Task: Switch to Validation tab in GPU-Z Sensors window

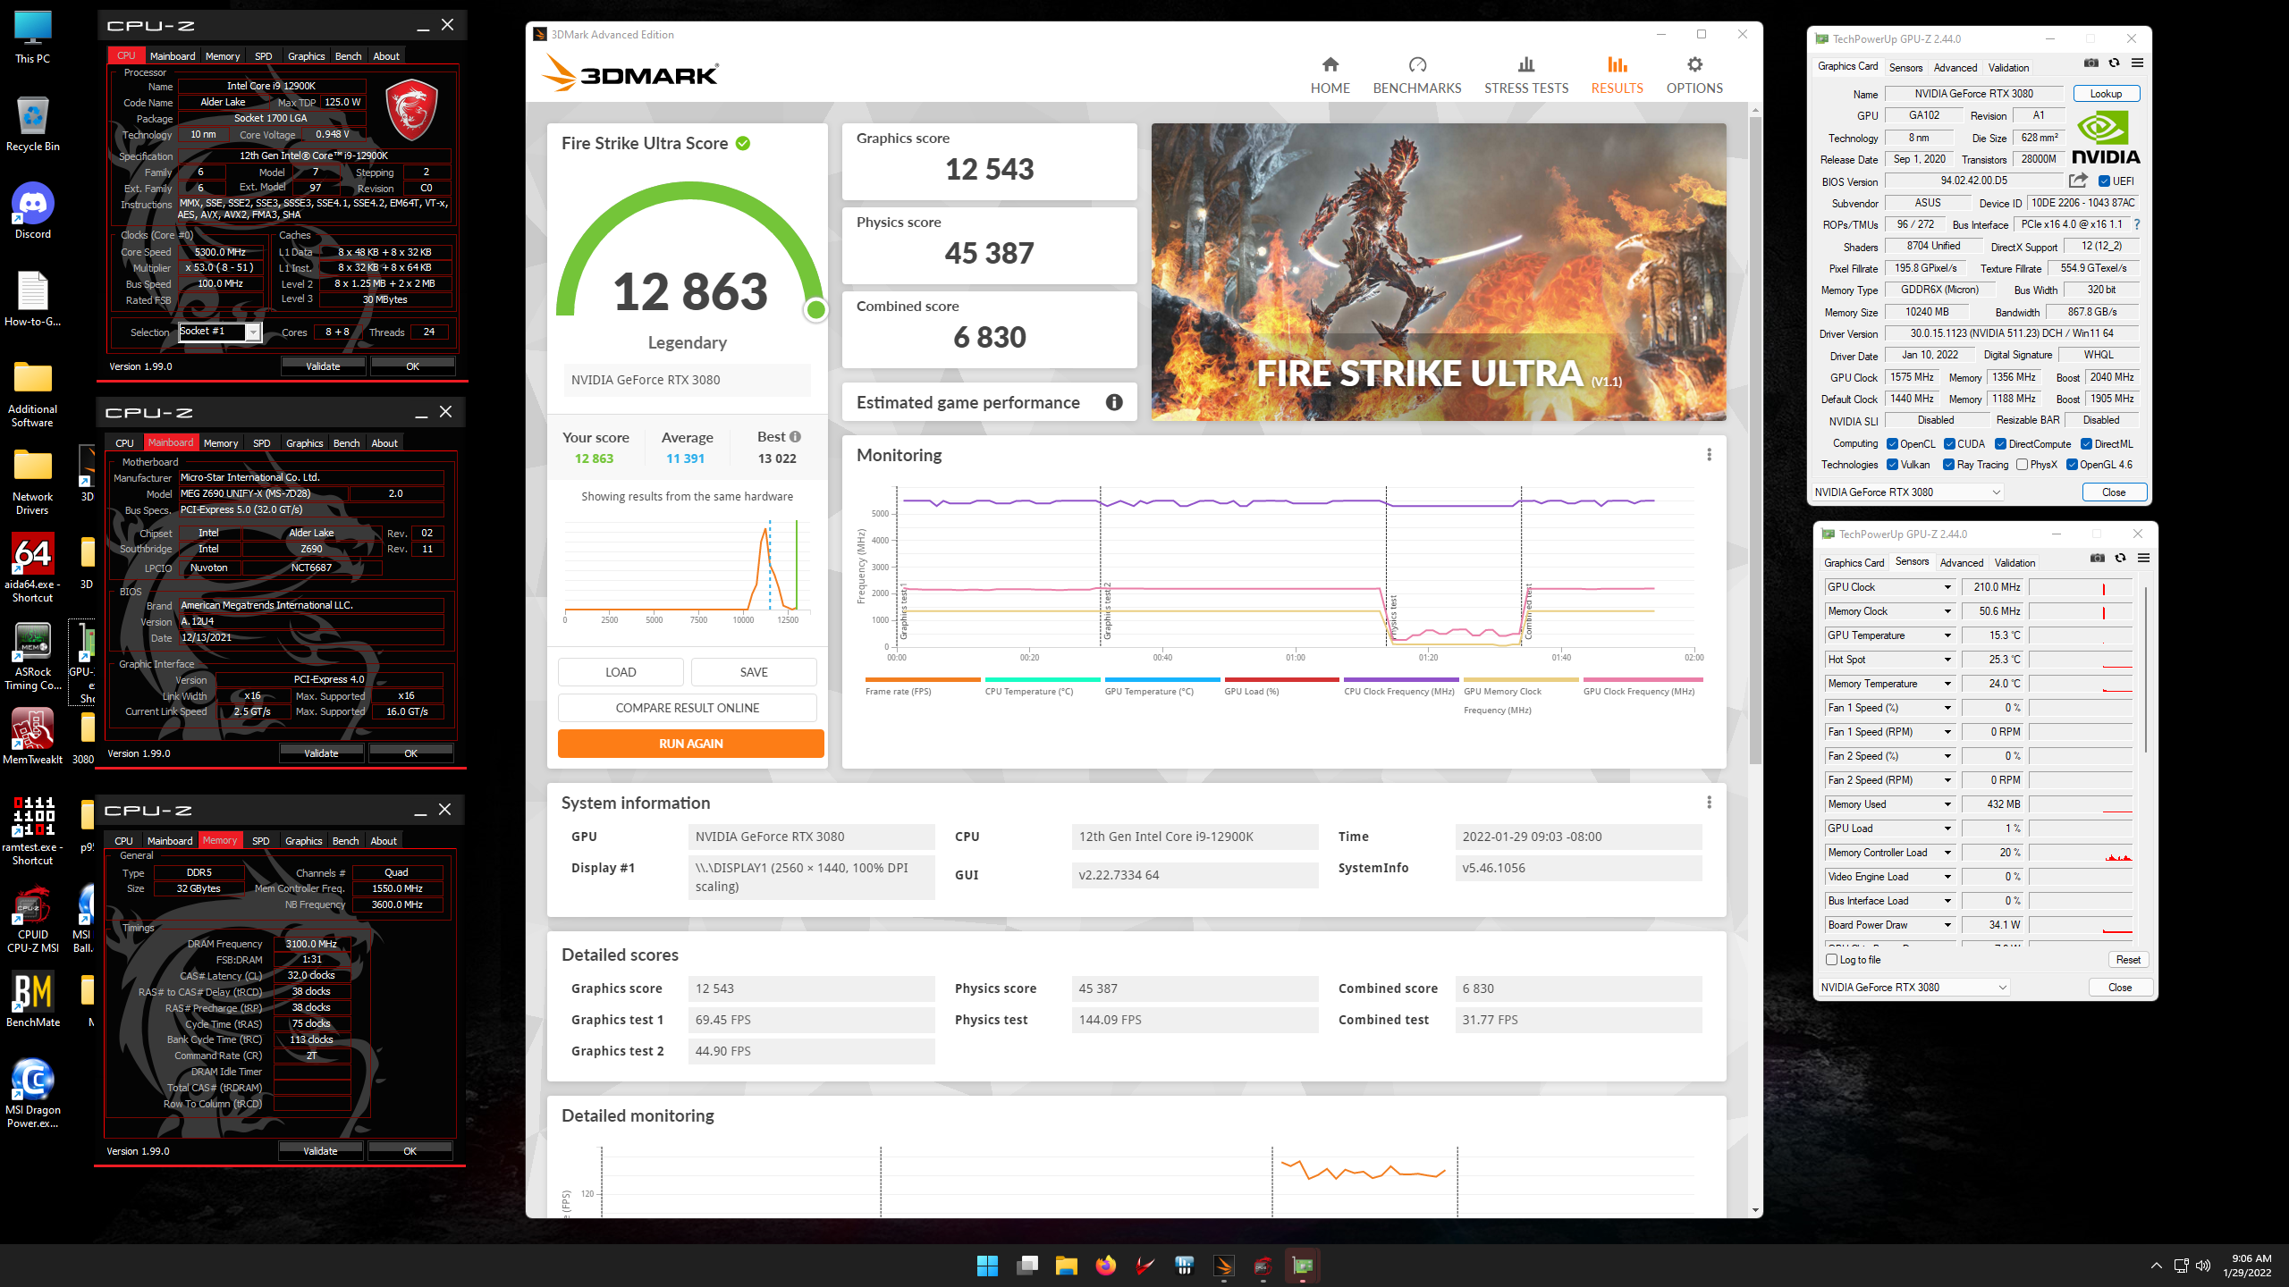Action: 2014,563
